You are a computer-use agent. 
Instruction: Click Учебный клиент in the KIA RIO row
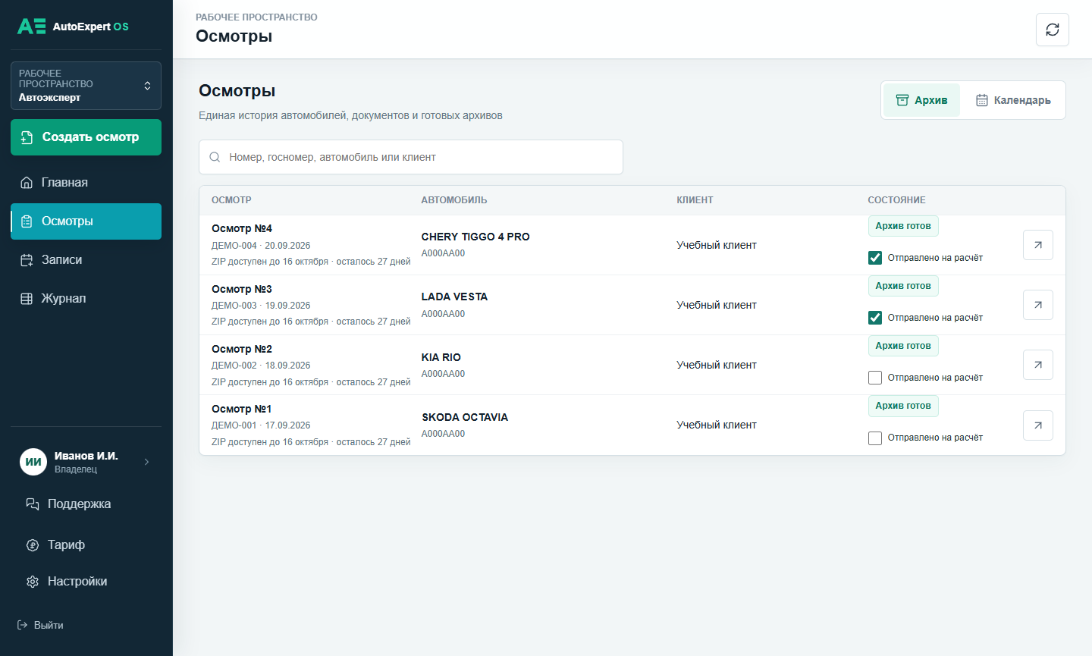click(x=717, y=365)
